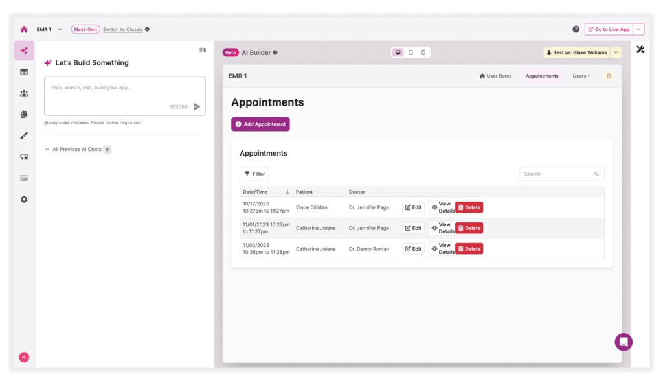Open the data tables sidebar icon

24,72
